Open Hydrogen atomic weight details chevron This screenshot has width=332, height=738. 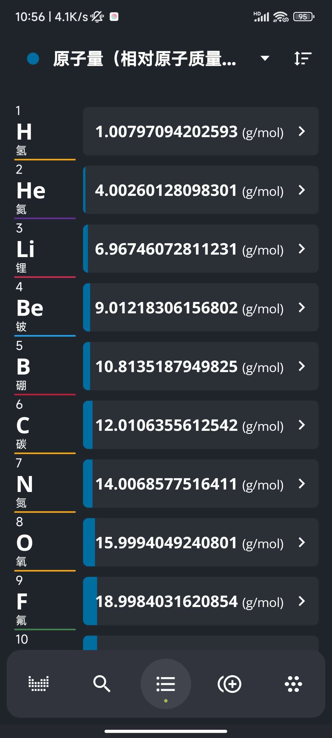point(302,131)
